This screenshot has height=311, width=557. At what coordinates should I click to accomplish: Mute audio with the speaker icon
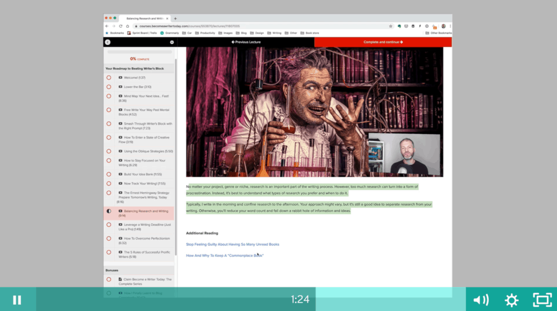[481, 300]
